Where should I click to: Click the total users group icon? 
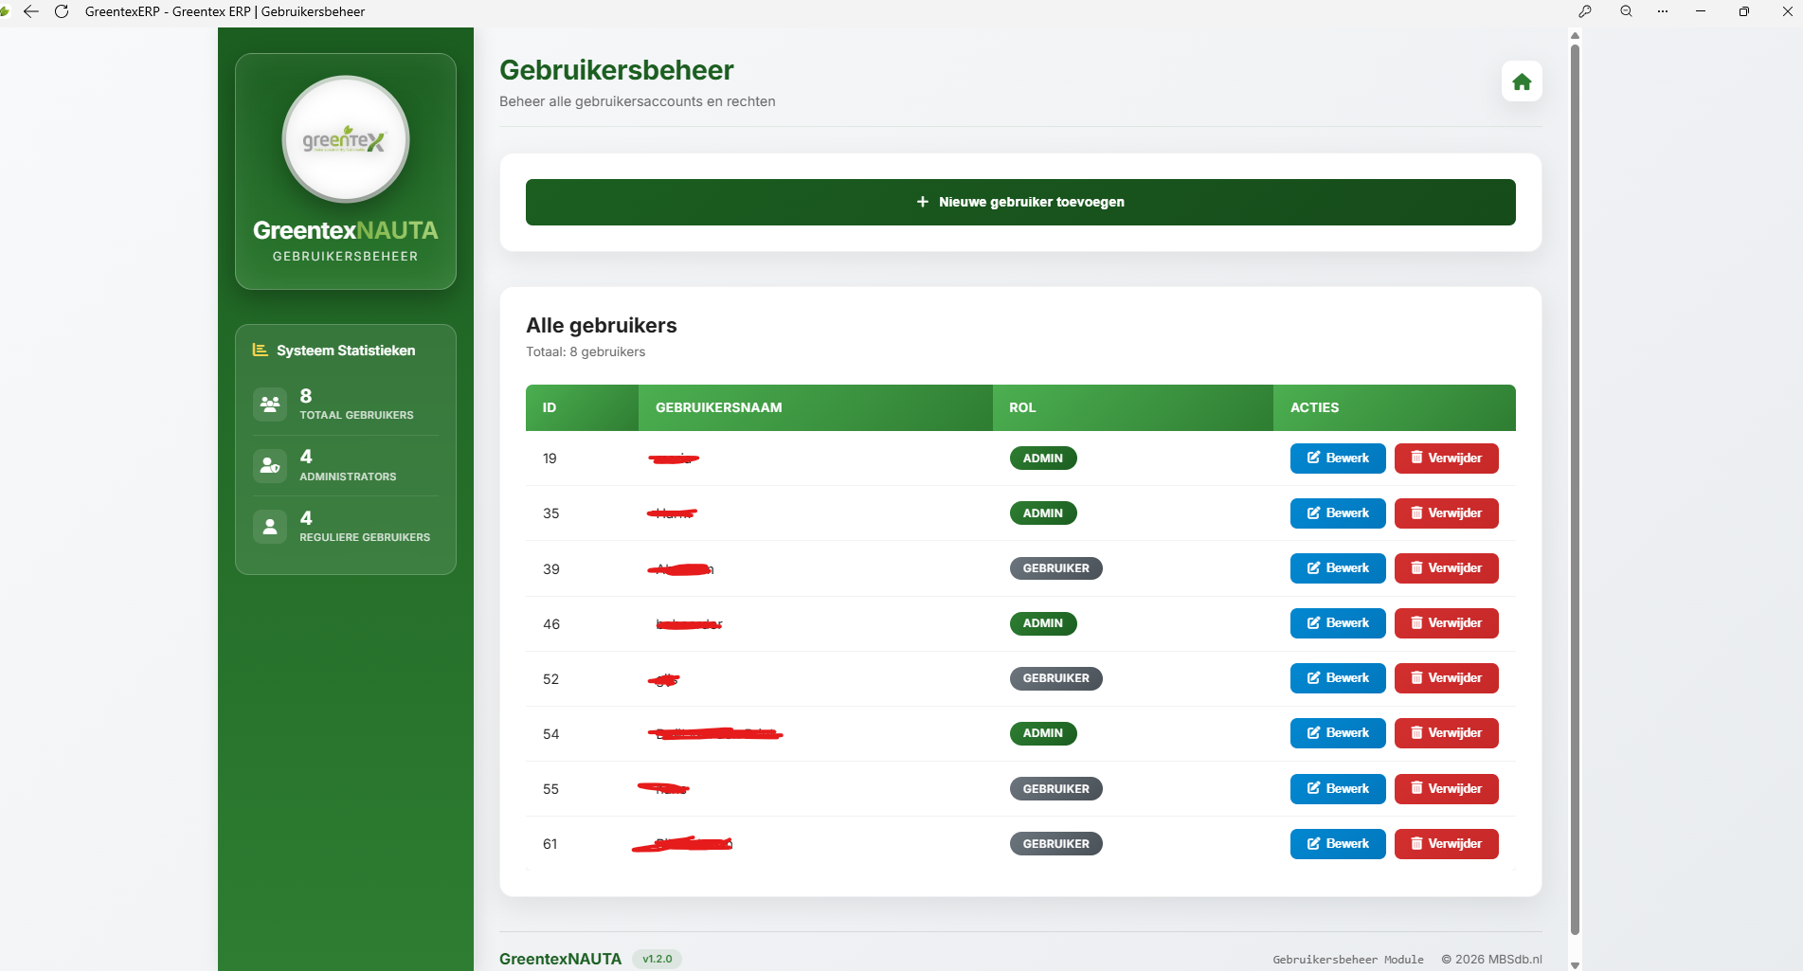pyautogui.click(x=270, y=405)
